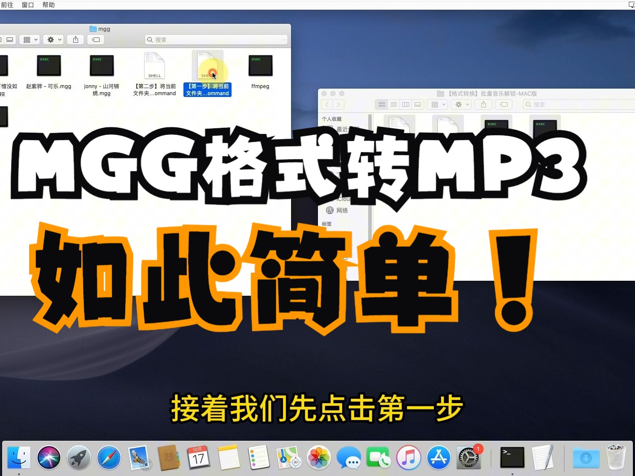The width and height of the screenshot is (635, 476).
Task: Select the ffmpeg exec file in the mgg window
Action: click(260, 71)
